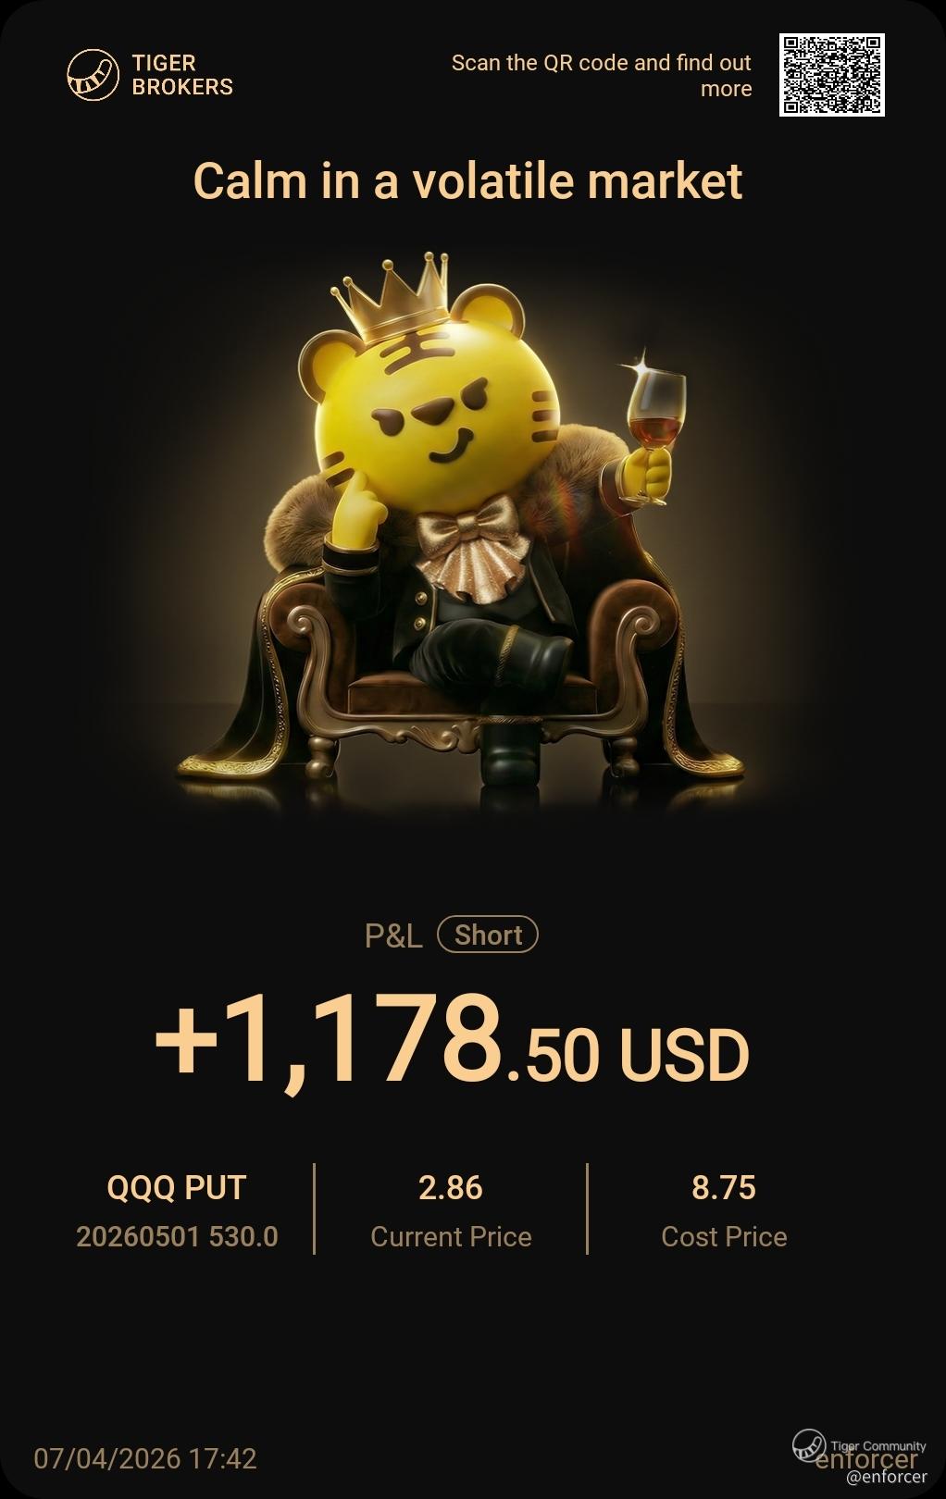Screen dimensions: 946x1499
Task: Click the QQQ PUT contract name
Action: point(177,1187)
